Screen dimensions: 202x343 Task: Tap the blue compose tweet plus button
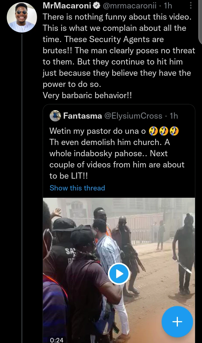(177, 321)
